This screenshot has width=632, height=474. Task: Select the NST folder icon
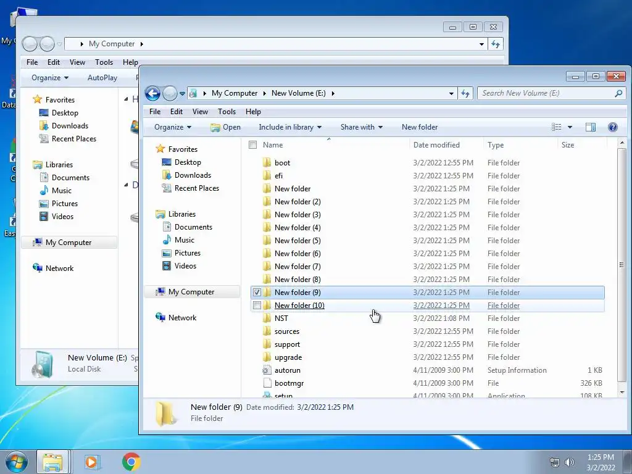click(267, 318)
